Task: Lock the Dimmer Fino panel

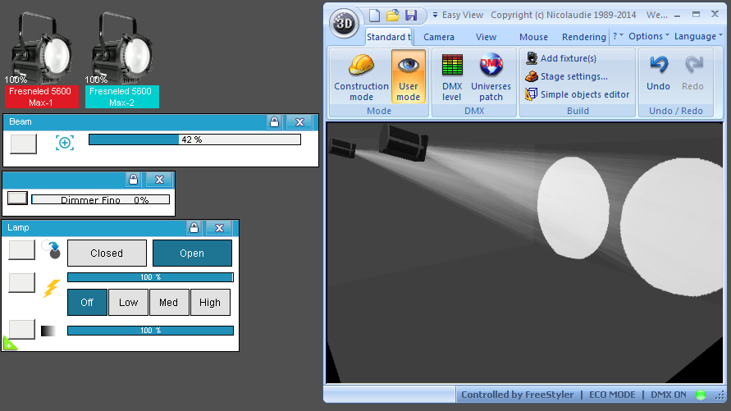Action: pos(134,180)
